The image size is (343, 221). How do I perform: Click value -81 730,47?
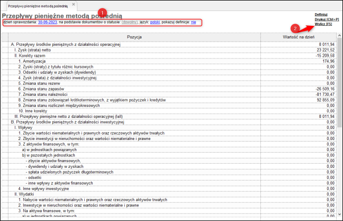tap(325, 94)
